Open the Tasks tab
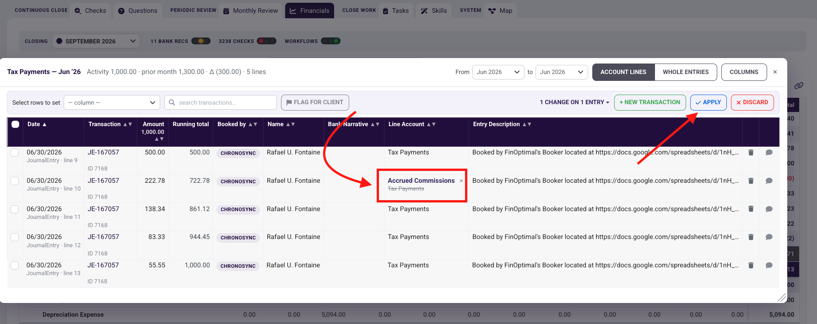Image resolution: width=817 pixels, height=324 pixels. pos(395,11)
